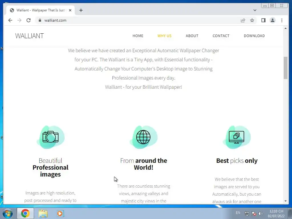Open the network tray icon
The width and height of the screenshot is (292, 219).
[247, 214]
